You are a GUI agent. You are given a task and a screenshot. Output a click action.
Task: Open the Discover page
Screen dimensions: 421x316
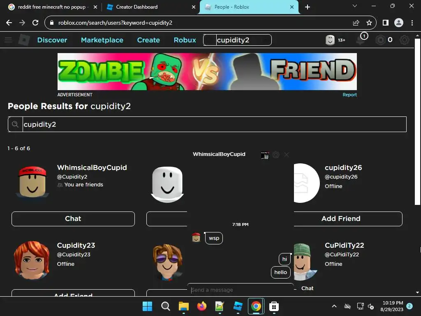click(x=52, y=40)
